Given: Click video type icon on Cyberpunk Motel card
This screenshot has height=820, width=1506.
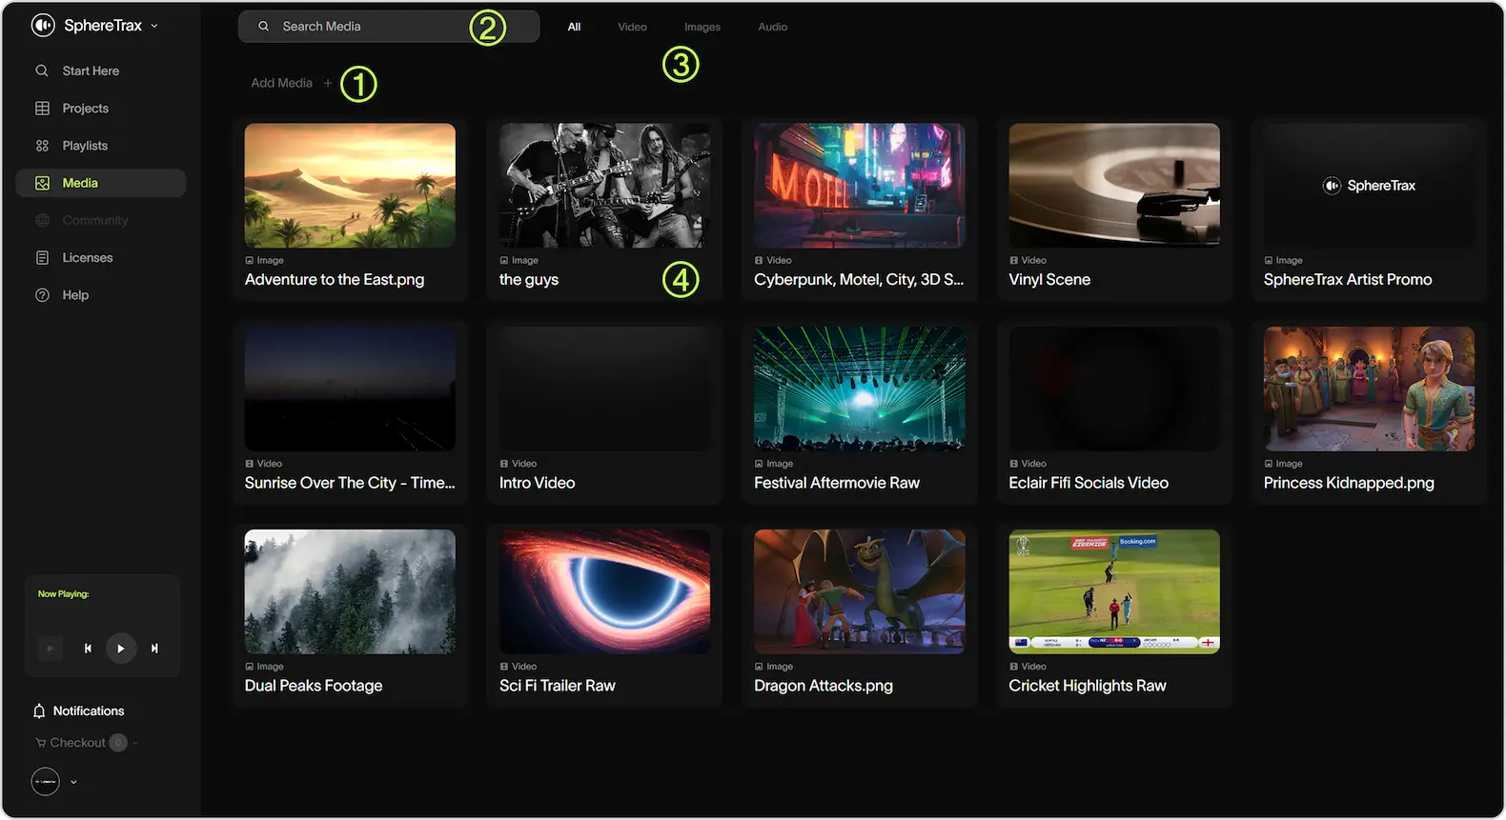Looking at the screenshot, I should [759, 260].
